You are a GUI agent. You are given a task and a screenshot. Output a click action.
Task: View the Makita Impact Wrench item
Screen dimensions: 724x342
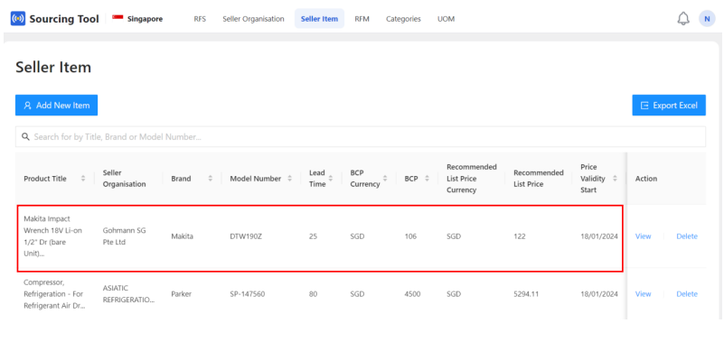(643, 236)
